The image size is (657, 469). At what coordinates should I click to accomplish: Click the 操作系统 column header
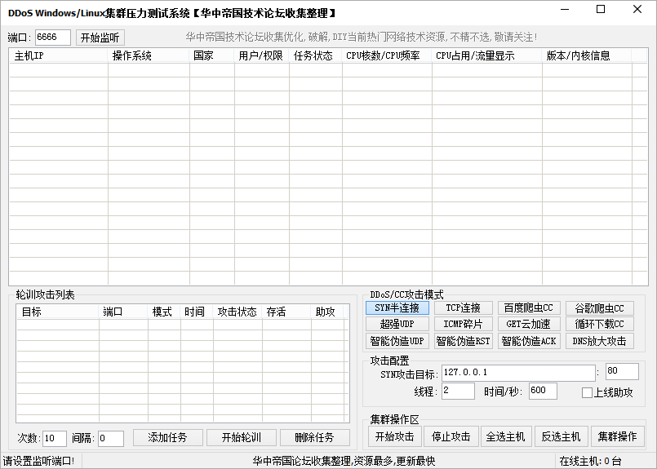(x=149, y=56)
